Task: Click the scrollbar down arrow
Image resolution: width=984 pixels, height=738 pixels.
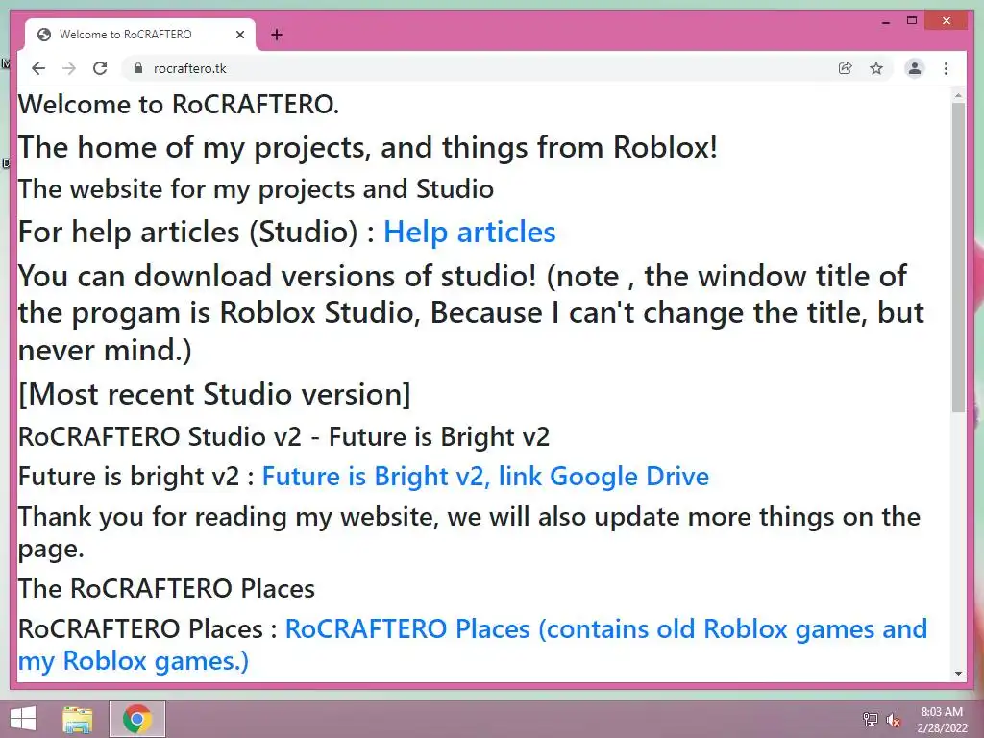Action: pos(958,674)
